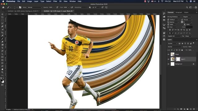Image resolution: width=198 pixels, height=111 pixels.
Task: Open anti-aliasing dropdown showing Sharp
Action: click(x=189, y=36)
